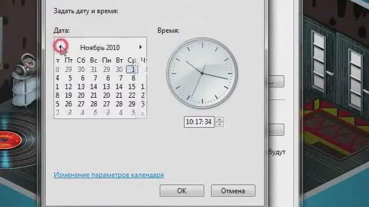Click the minutes value 17 in time field

(198, 122)
